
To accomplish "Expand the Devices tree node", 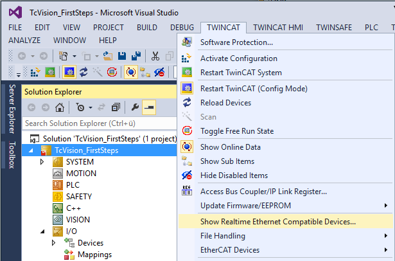I will [53, 243].
